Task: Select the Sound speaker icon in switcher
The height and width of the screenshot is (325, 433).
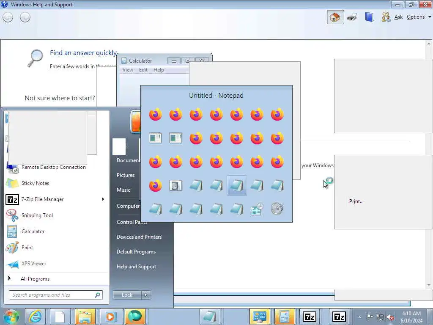Action: 277,209
